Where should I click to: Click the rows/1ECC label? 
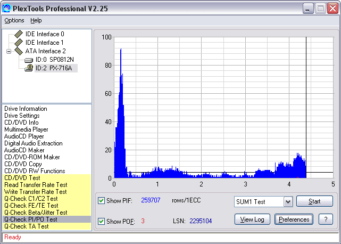[186, 200]
